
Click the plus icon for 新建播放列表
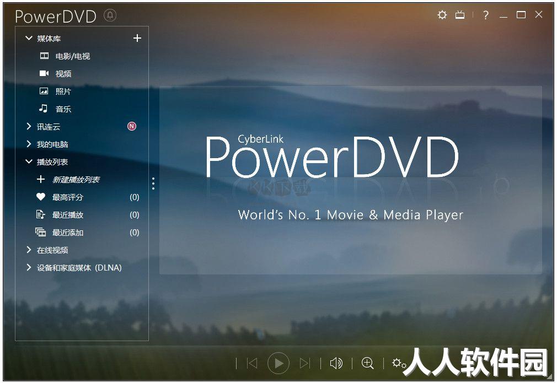point(41,179)
